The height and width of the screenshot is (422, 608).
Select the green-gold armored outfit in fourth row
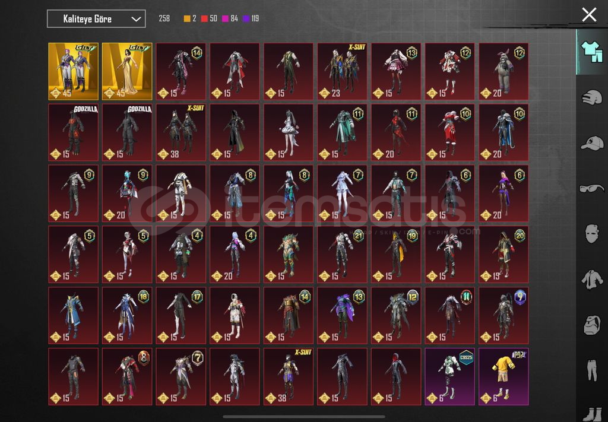coord(289,254)
